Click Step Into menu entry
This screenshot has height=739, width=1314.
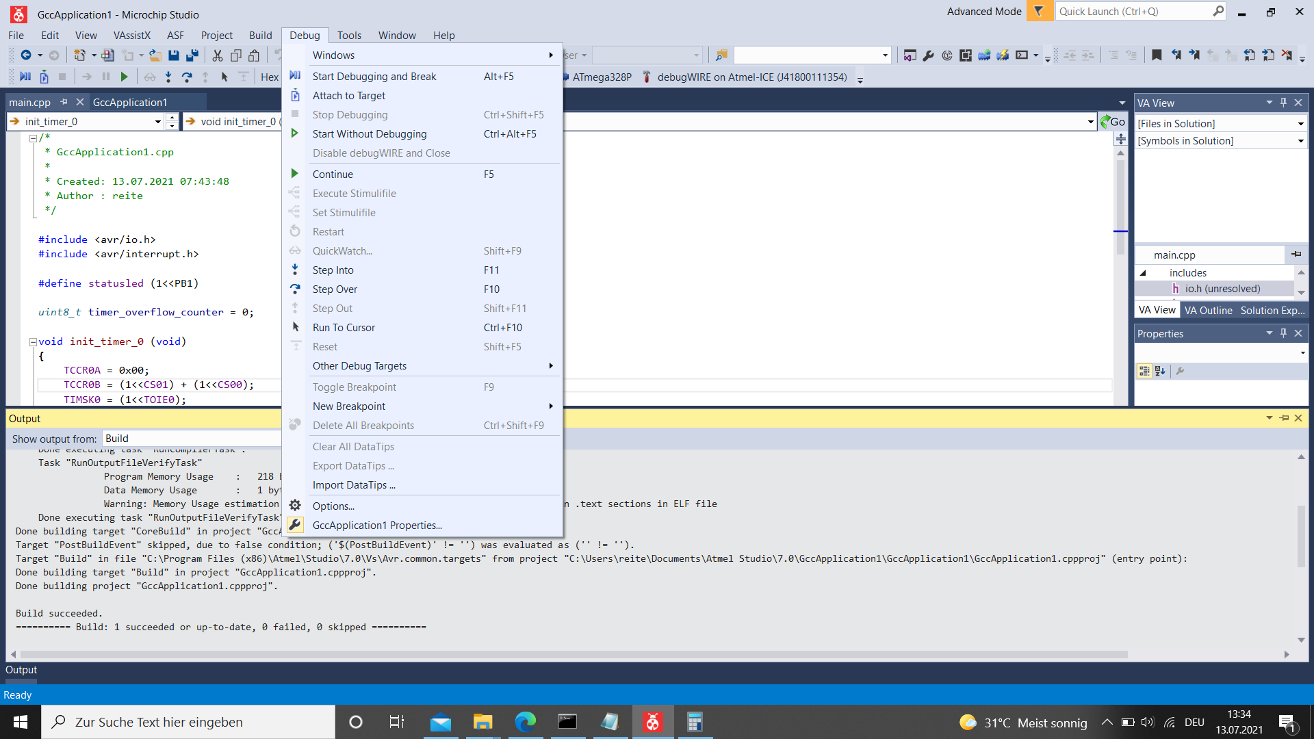(433, 270)
